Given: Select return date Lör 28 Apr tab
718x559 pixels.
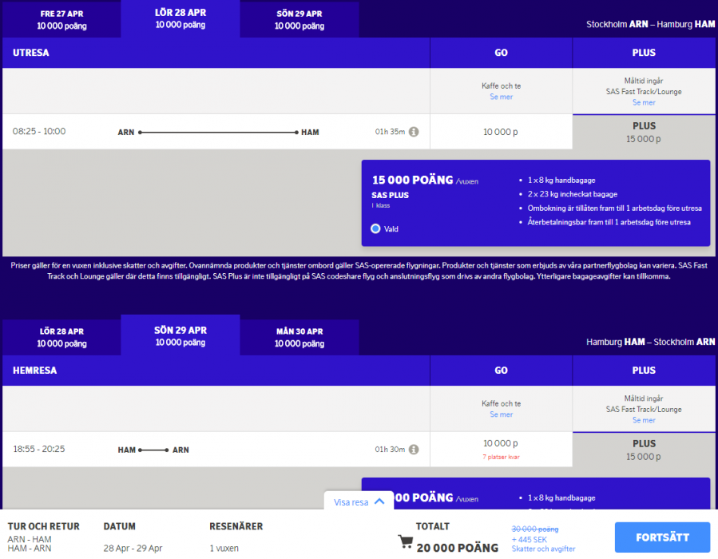Looking at the screenshot, I should coord(61,337).
